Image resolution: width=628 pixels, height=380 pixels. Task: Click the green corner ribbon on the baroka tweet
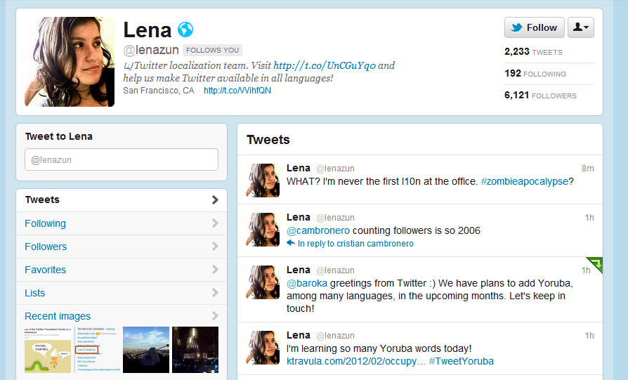(x=596, y=264)
